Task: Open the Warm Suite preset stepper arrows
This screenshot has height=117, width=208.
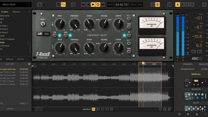Action: click(x=29, y=4)
